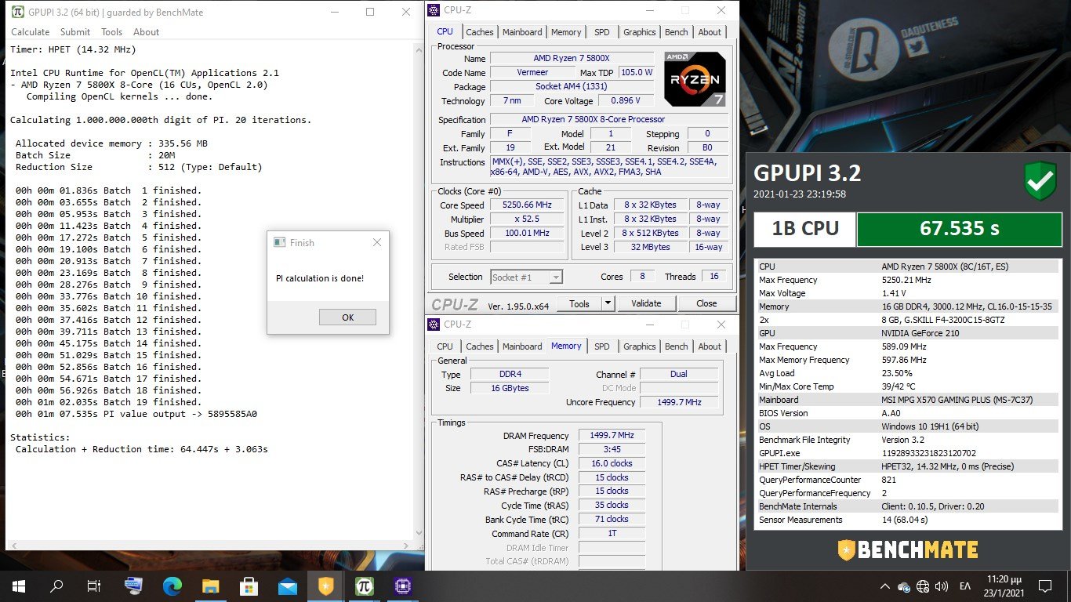Click the AMD Ryzen 7 logo in CPU-Z
This screenshot has height=602, width=1071.
(695, 78)
